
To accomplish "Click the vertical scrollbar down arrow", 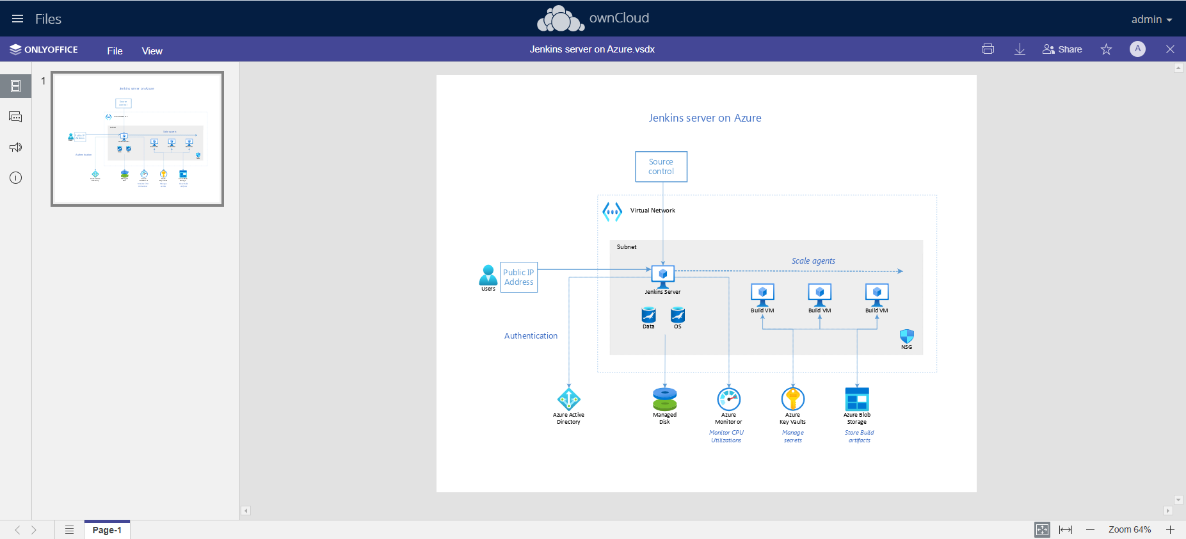I will click(1178, 500).
